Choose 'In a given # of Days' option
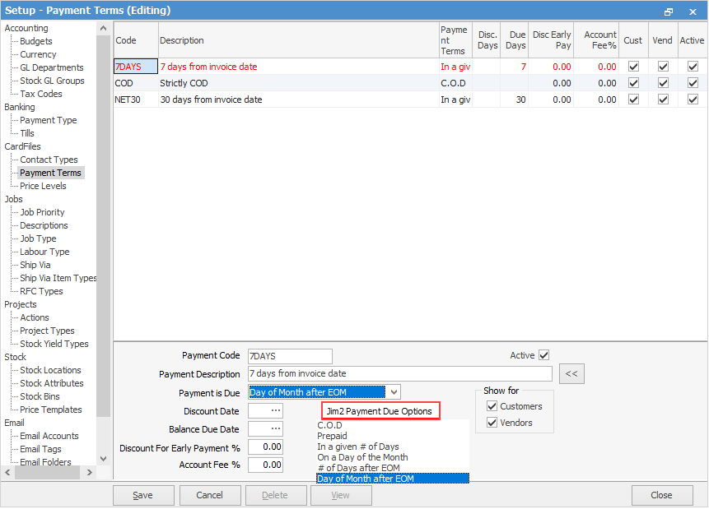The width and height of the screenshot is (709, 509). pos(358,447)
